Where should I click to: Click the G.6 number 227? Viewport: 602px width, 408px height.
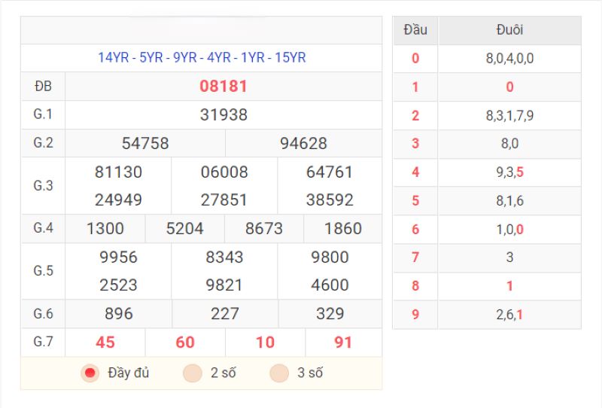224,313
